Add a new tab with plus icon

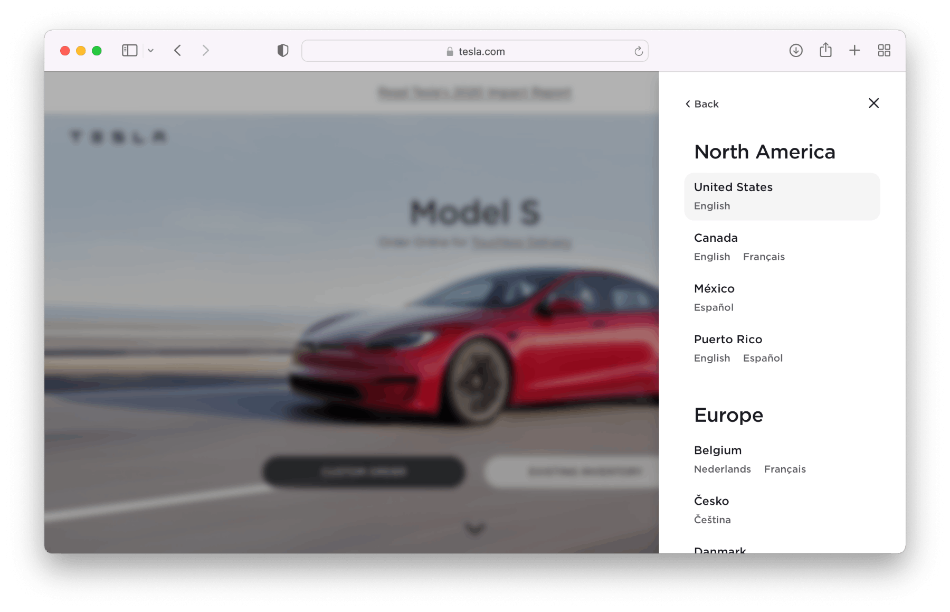(854, 51)
